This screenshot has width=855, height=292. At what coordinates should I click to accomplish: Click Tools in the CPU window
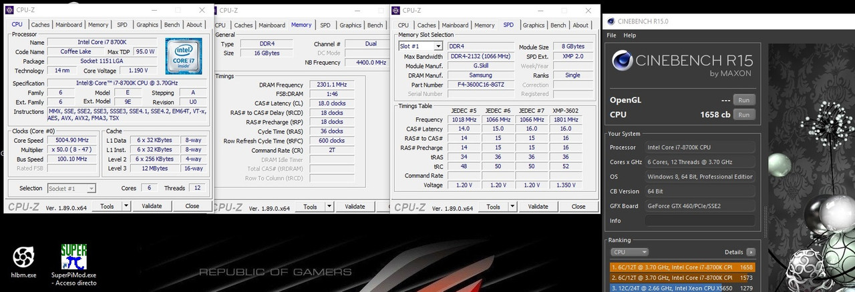tap(108, 206)
